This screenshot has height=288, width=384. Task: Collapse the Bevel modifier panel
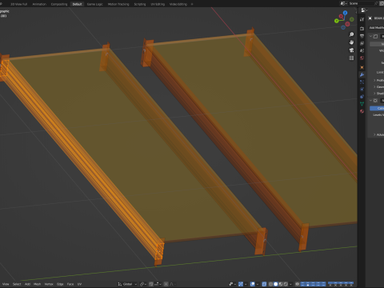(x=370, y=36)
